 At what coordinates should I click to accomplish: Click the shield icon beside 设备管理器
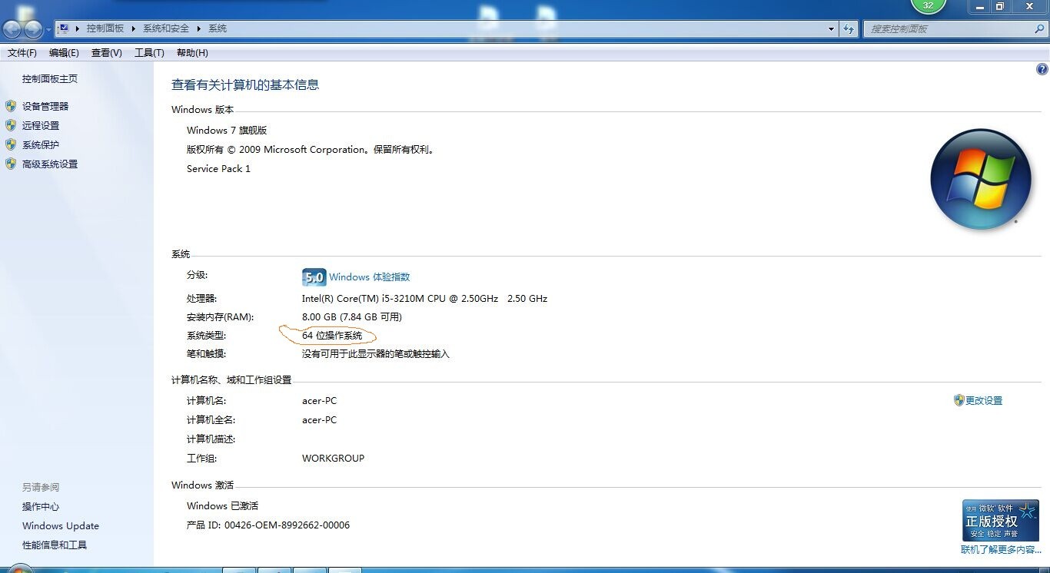pos(11,106)
